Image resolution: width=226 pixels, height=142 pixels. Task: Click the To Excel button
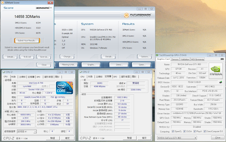click(x=27, y=57)
